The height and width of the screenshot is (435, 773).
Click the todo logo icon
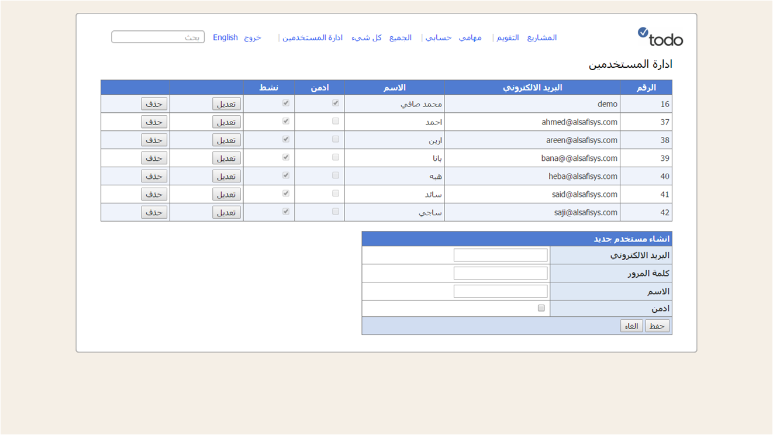(x=660, y=36)
